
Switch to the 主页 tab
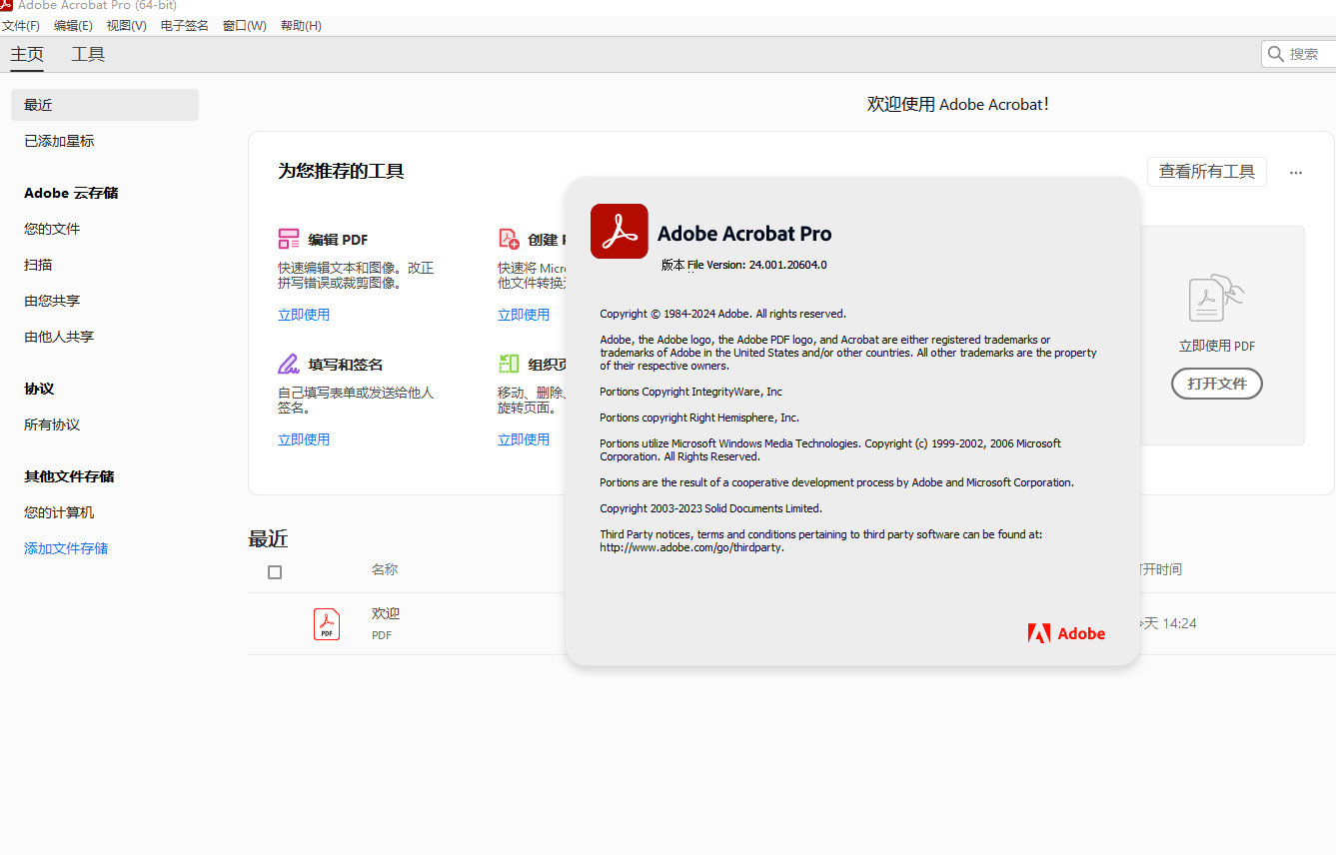pos(27,55)
